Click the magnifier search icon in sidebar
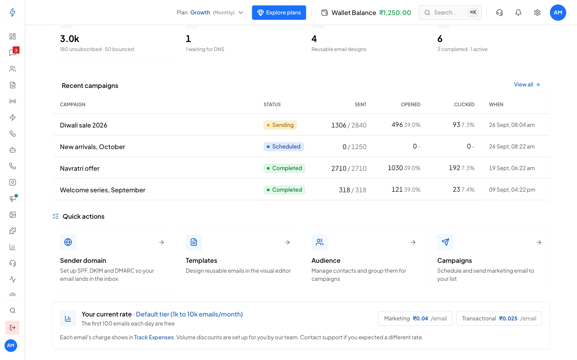This screenshot has height=360, width=577. point(12,310)
